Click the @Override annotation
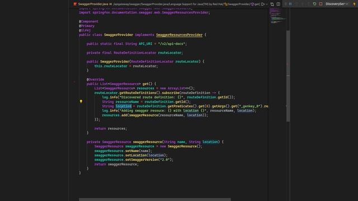358x201 pixels. [95, 79]
